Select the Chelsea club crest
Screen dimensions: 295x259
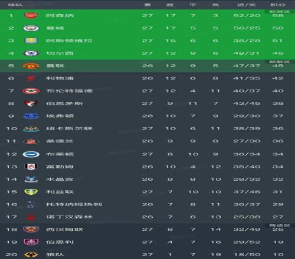[31, 53]
